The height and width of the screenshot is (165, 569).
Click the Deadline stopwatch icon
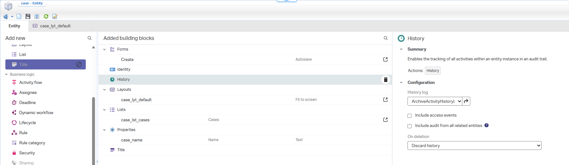point(14,102)
